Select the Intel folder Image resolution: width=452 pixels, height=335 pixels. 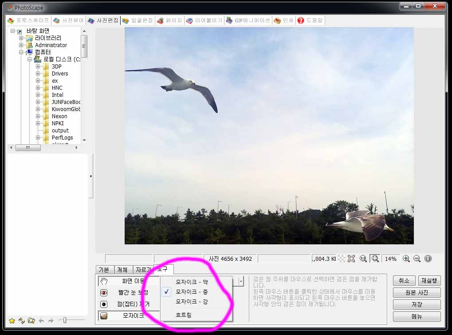click(57, 95)
